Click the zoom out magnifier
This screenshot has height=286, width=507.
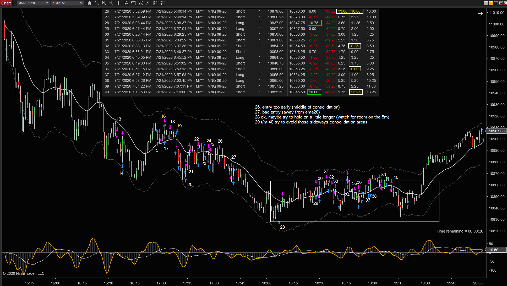pos(111,3)
